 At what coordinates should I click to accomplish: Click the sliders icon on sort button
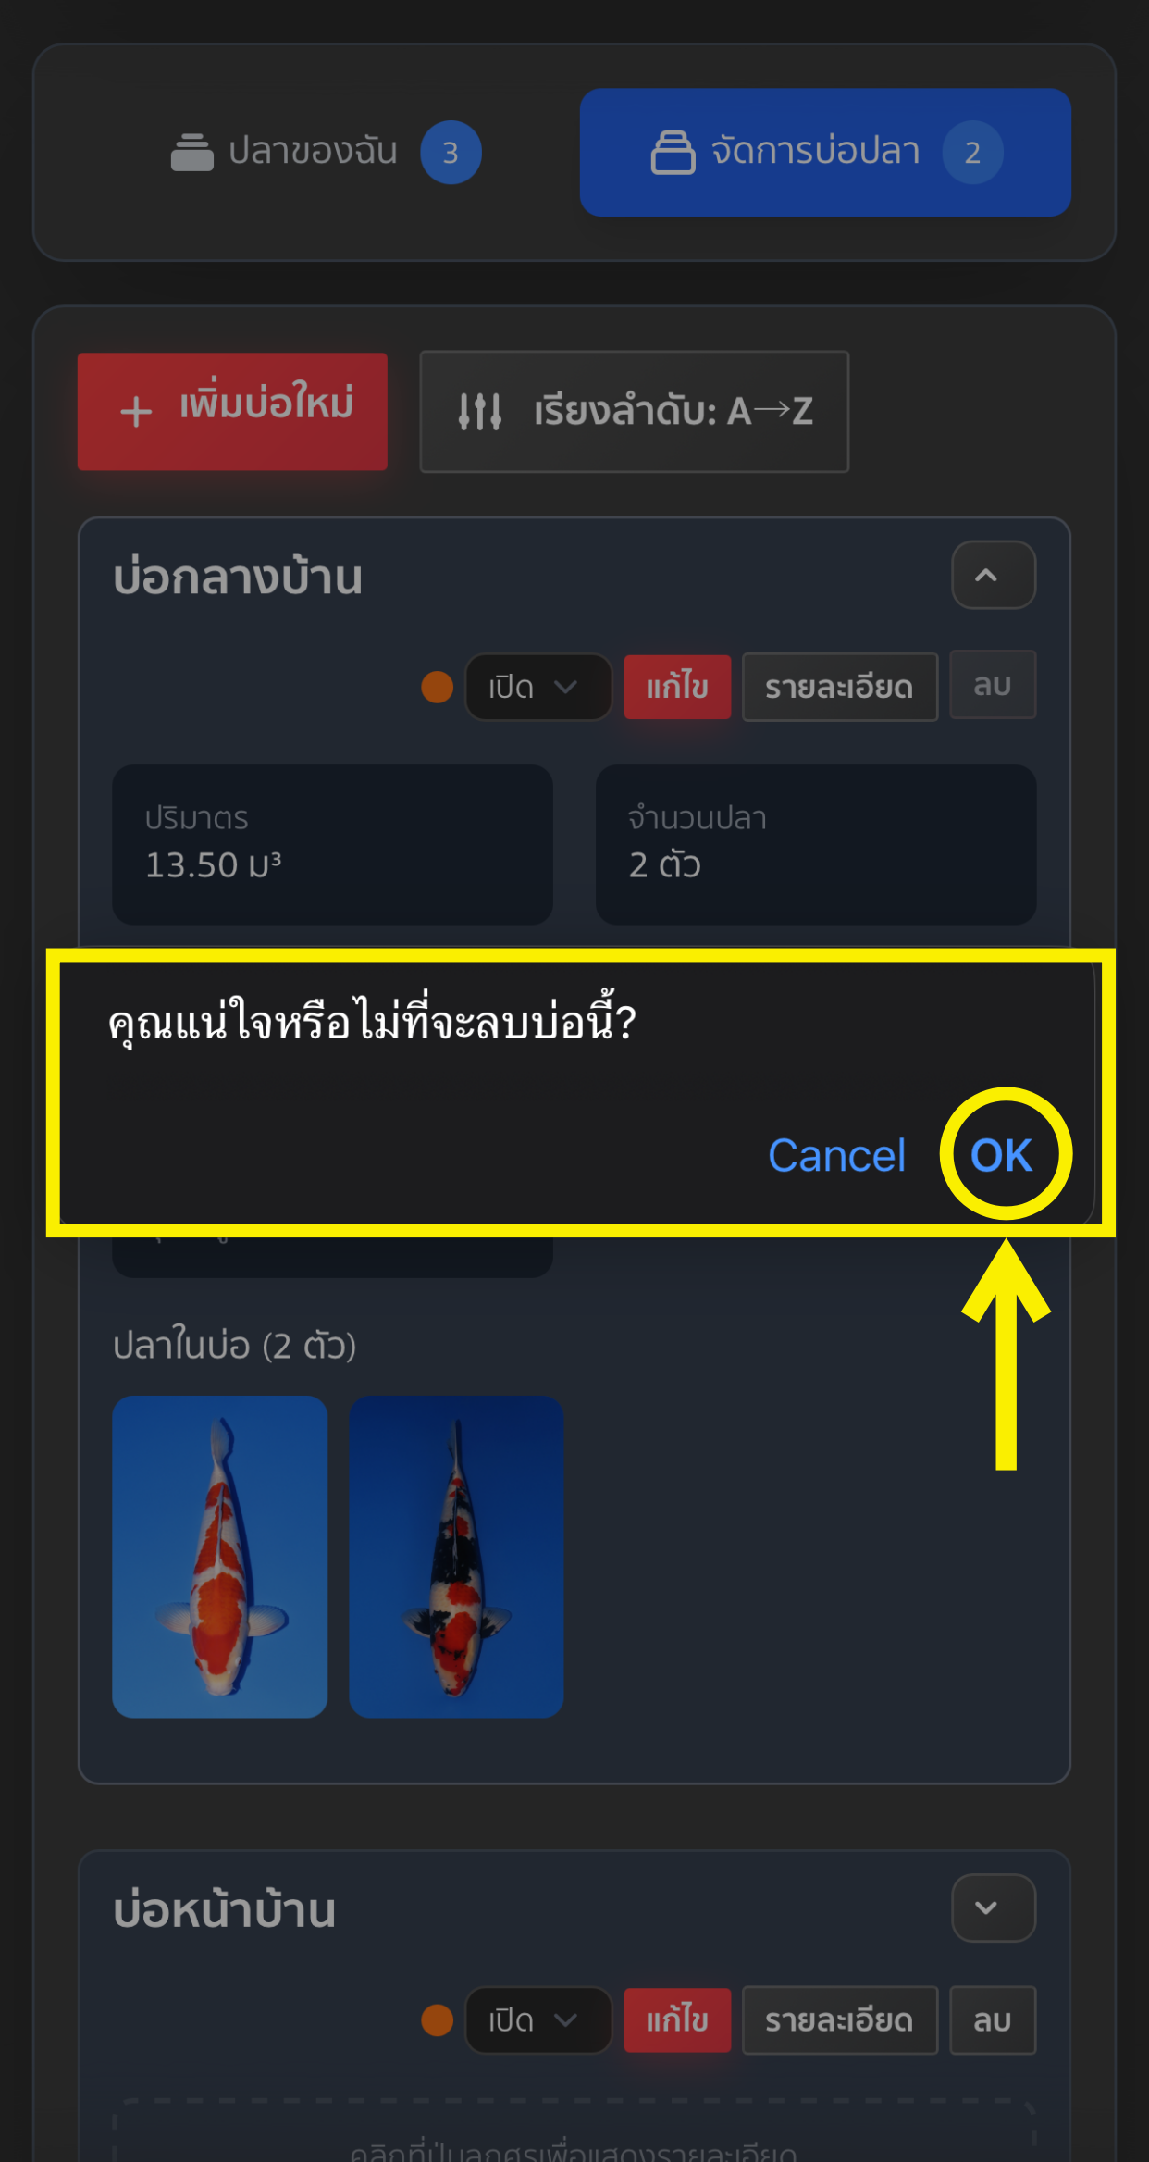[x=480, y=412]
